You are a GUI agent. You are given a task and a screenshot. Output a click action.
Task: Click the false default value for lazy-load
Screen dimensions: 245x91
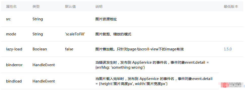click(69, 49)
